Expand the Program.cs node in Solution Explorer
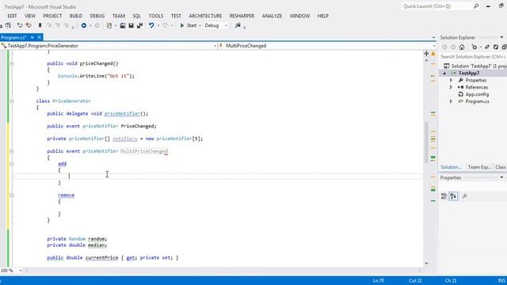This screenshot has height=285, width=507. [451, 101]
